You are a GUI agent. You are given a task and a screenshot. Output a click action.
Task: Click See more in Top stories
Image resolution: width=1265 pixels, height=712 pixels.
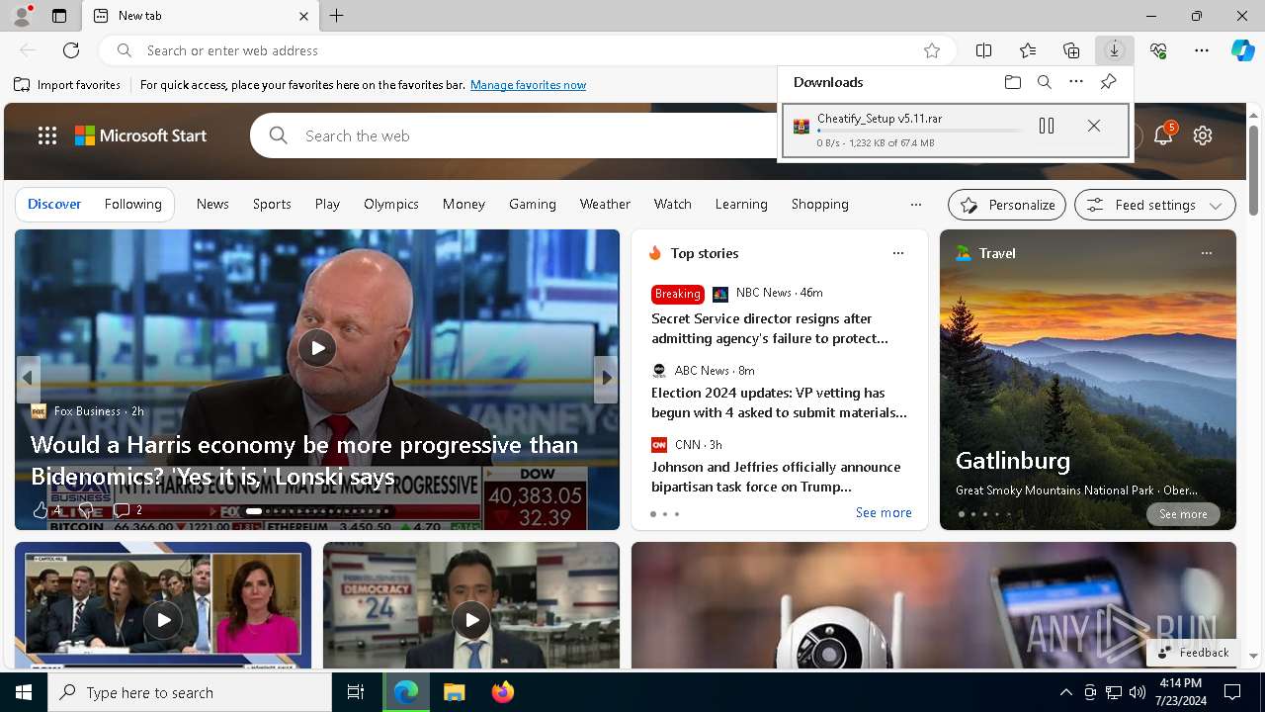click(884, 512)
